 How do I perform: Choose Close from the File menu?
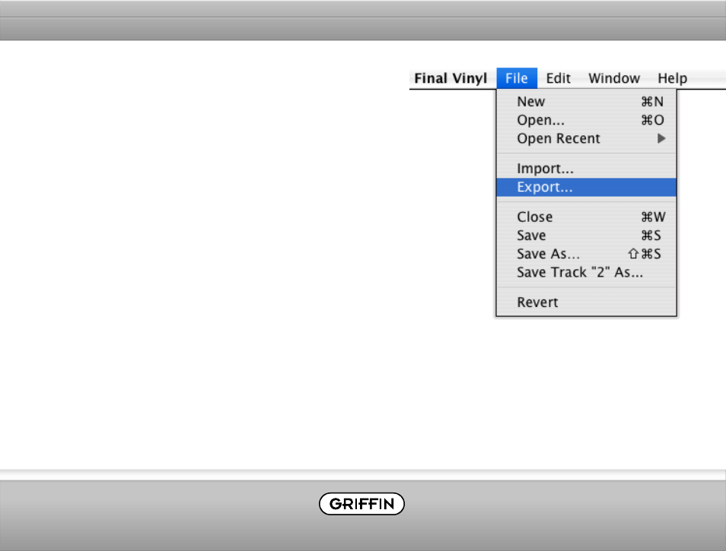pyautogui.click(x=586, y=217)
